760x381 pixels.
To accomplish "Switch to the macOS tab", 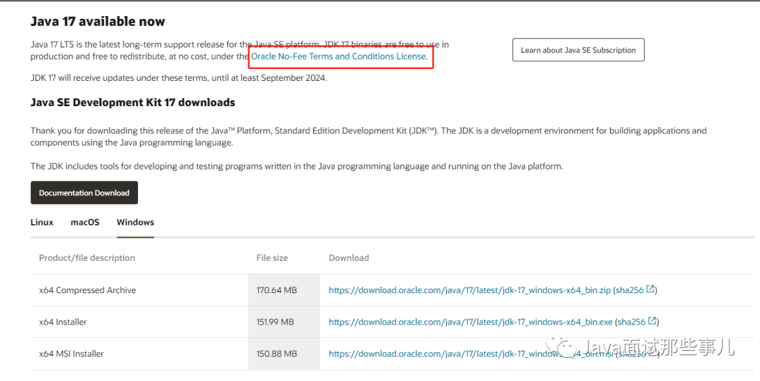I will tap(85, 222).
